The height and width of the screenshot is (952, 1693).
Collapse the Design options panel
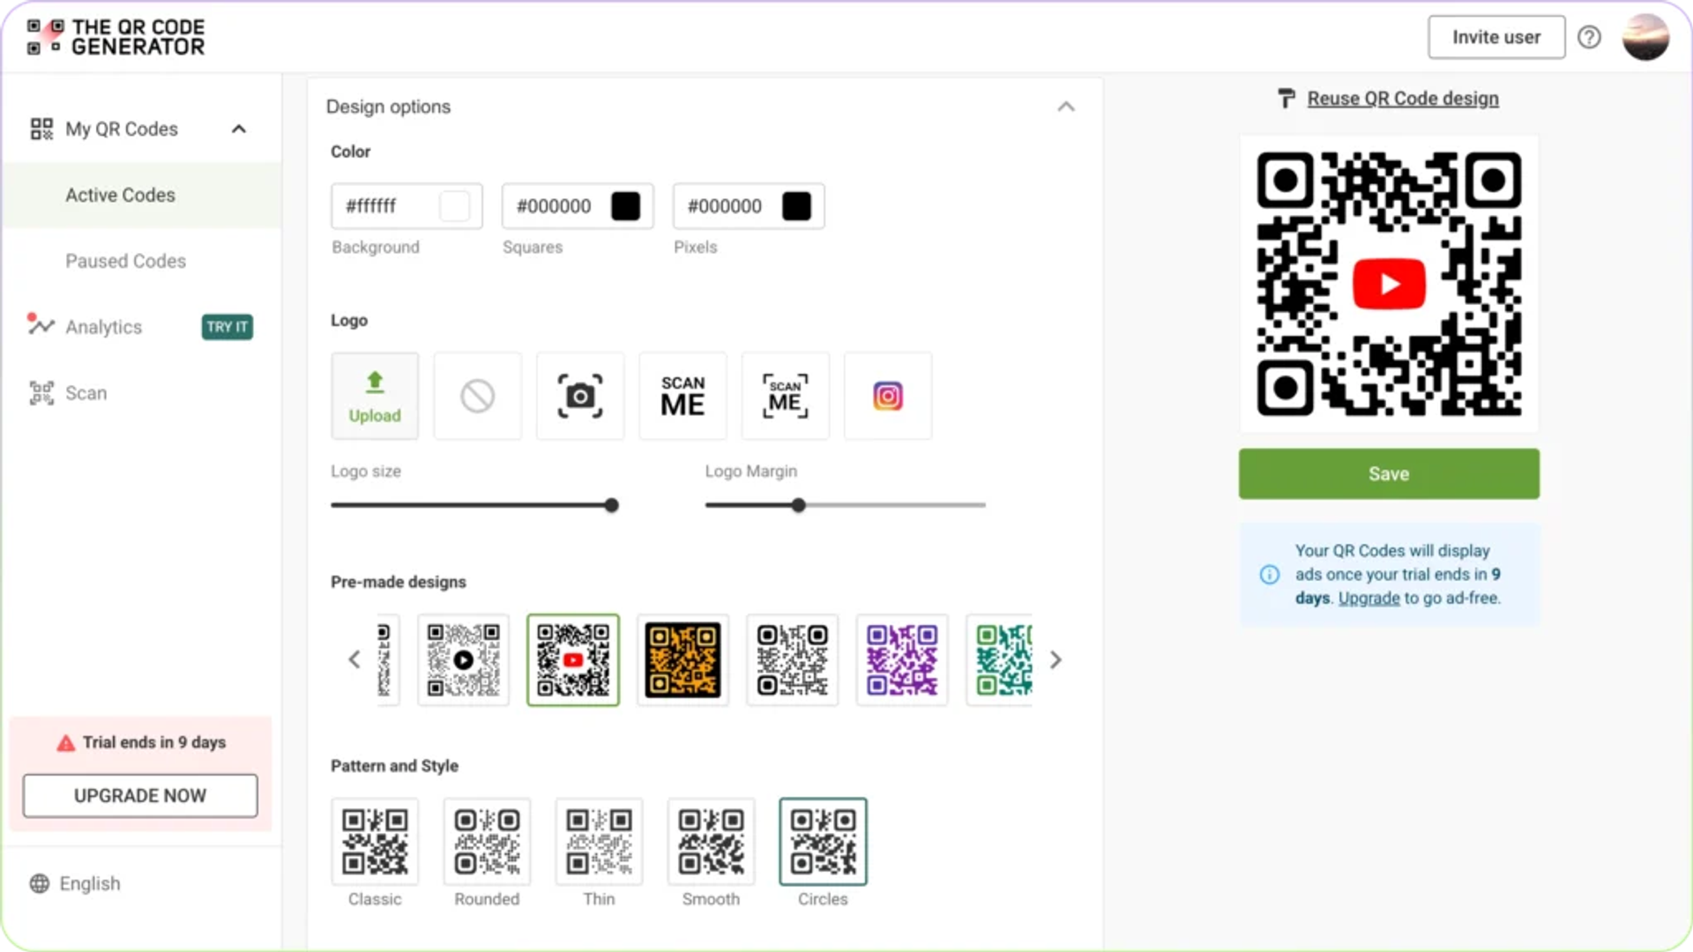coord(1066,107)
